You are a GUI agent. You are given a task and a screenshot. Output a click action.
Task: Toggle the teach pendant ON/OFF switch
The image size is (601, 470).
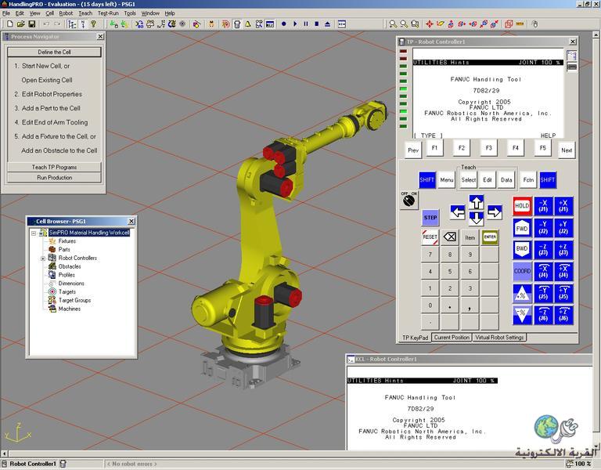[409, 200]
